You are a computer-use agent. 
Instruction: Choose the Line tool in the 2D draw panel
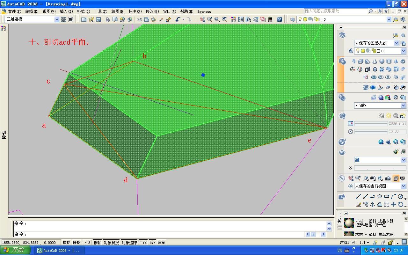coord(359,196)
